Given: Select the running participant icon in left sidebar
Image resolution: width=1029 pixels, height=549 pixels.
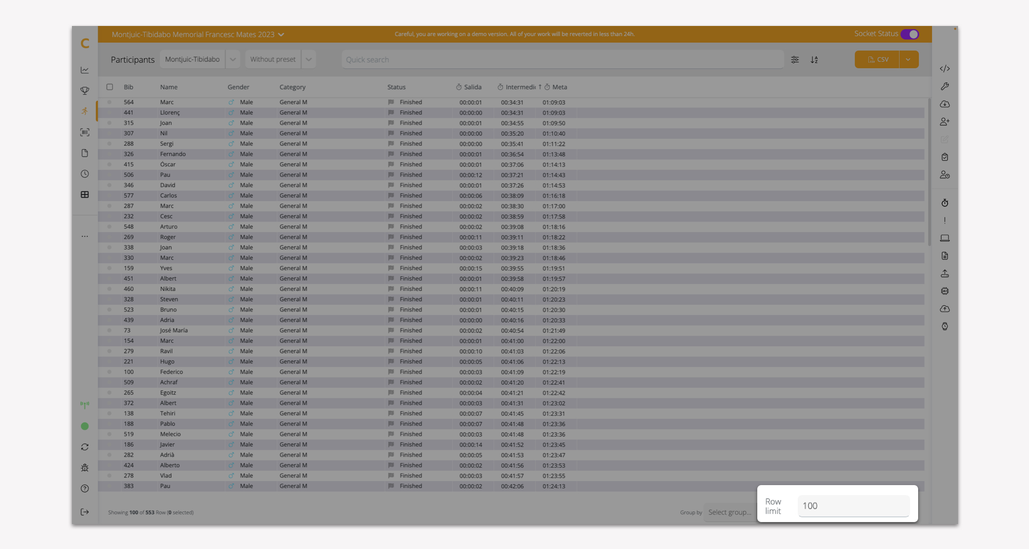Looking at the screenshot, I should click(x=85, y=111).
